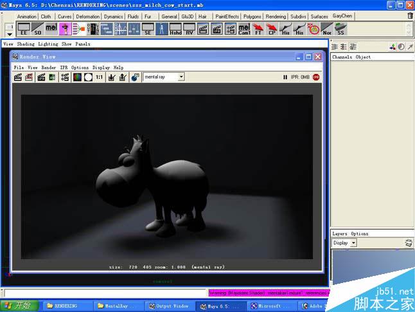Switch to the Dynamics shelf tab
The height and width of the screenshot is (312, 415).
pyautogui.click(x=113, y=17)
